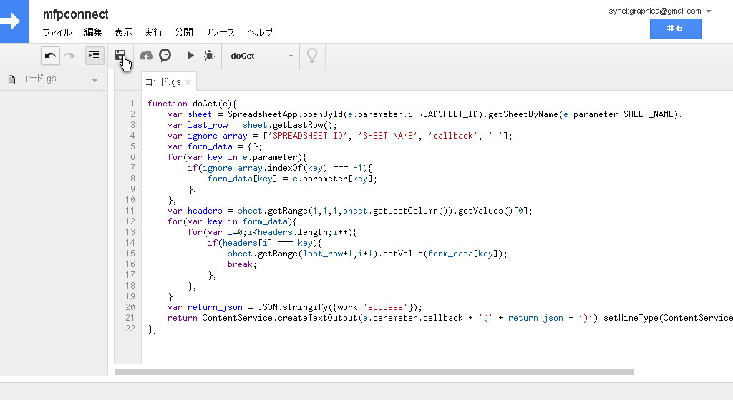This screenshot has height=400, width=733.
Task: Expand the コード.gs file options arrow
Action: pos(94,80)
